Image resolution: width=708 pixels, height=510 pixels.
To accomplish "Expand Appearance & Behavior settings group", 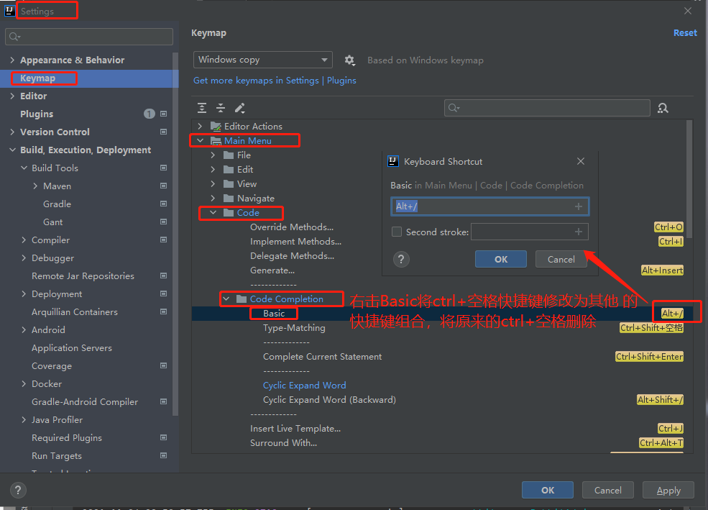I will (x=12, y=60).
